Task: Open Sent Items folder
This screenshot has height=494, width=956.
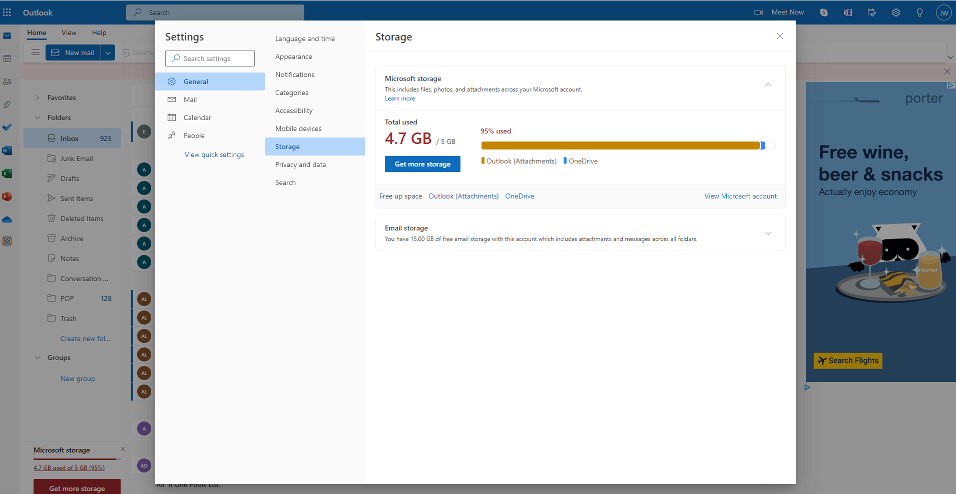Action: tap(72, 198)
